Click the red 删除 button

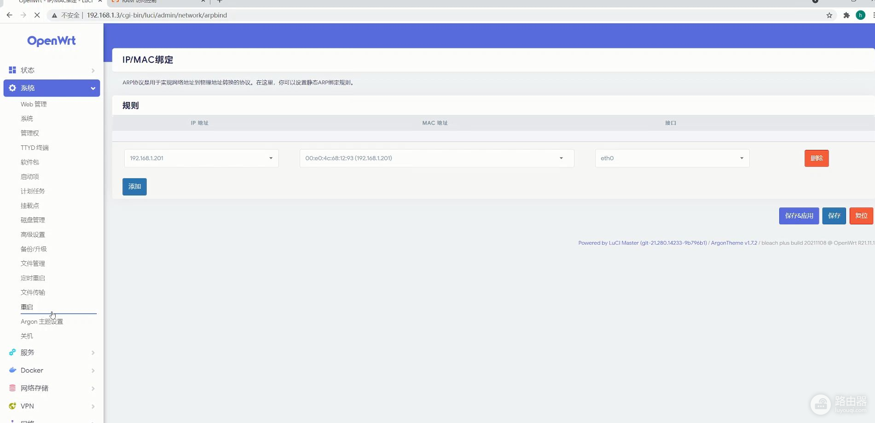[817, 158]
